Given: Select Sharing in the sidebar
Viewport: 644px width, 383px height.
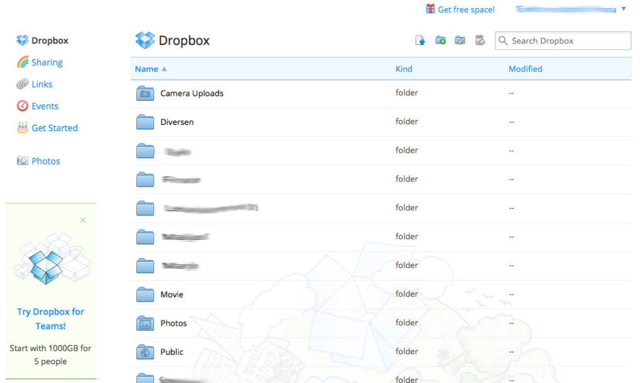Looking at the screenshot, I should pyautogui.click(x=45, y=62).
